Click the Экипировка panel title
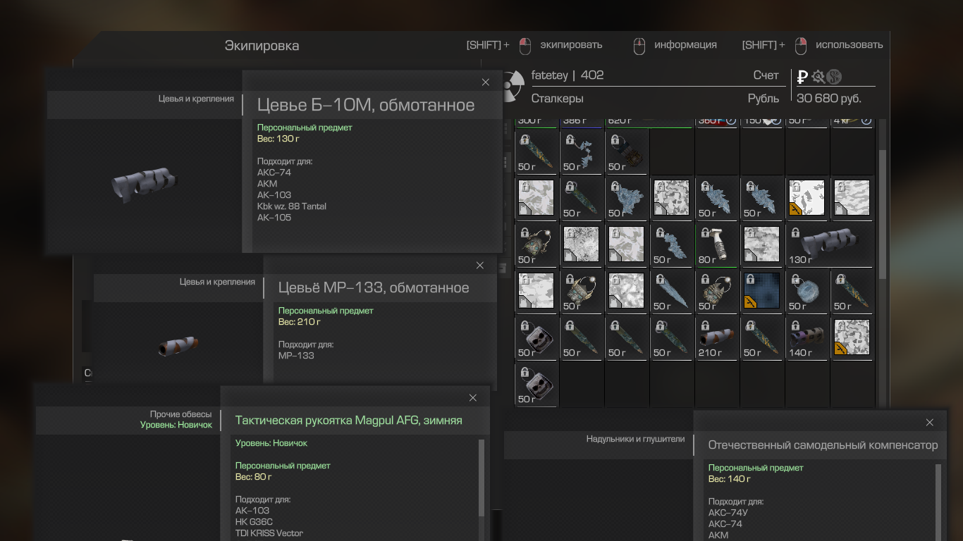The height and width of the screenshot is (541, 963). point(262,46)
